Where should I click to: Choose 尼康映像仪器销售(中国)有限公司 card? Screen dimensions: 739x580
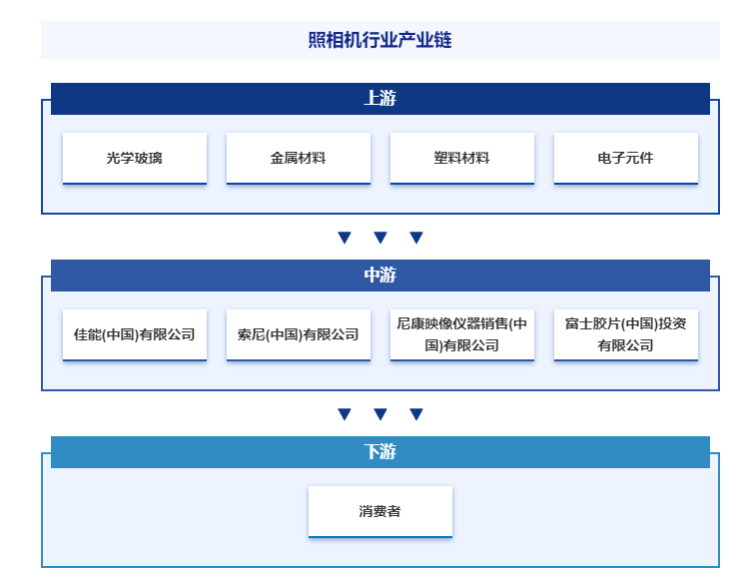[461, 335]
